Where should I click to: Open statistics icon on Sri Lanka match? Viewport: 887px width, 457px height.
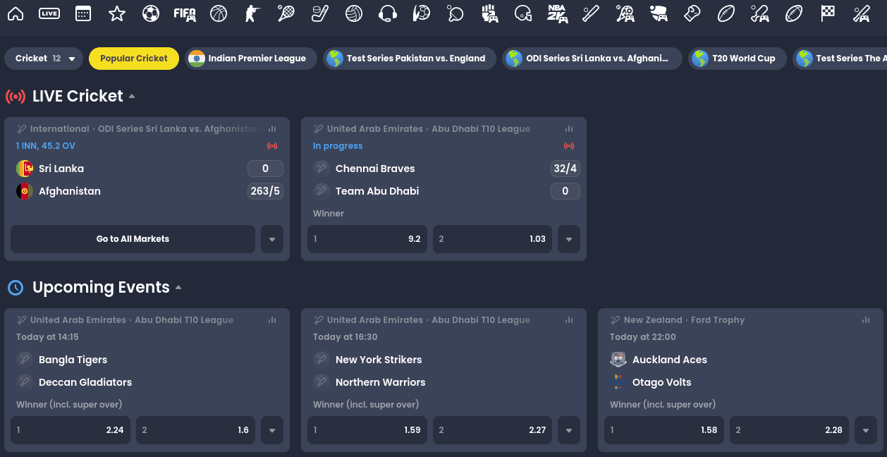(x=272, y=129)
